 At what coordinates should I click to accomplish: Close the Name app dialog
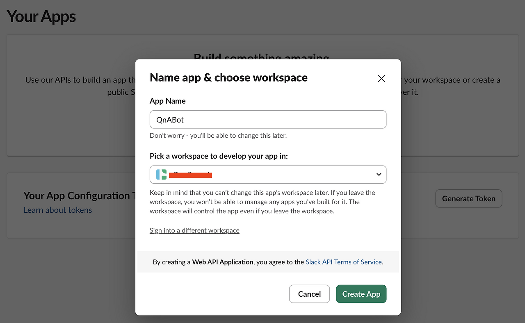[381, 79]
